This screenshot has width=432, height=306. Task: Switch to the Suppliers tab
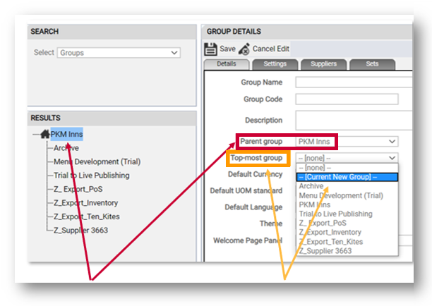pos(323,64)
